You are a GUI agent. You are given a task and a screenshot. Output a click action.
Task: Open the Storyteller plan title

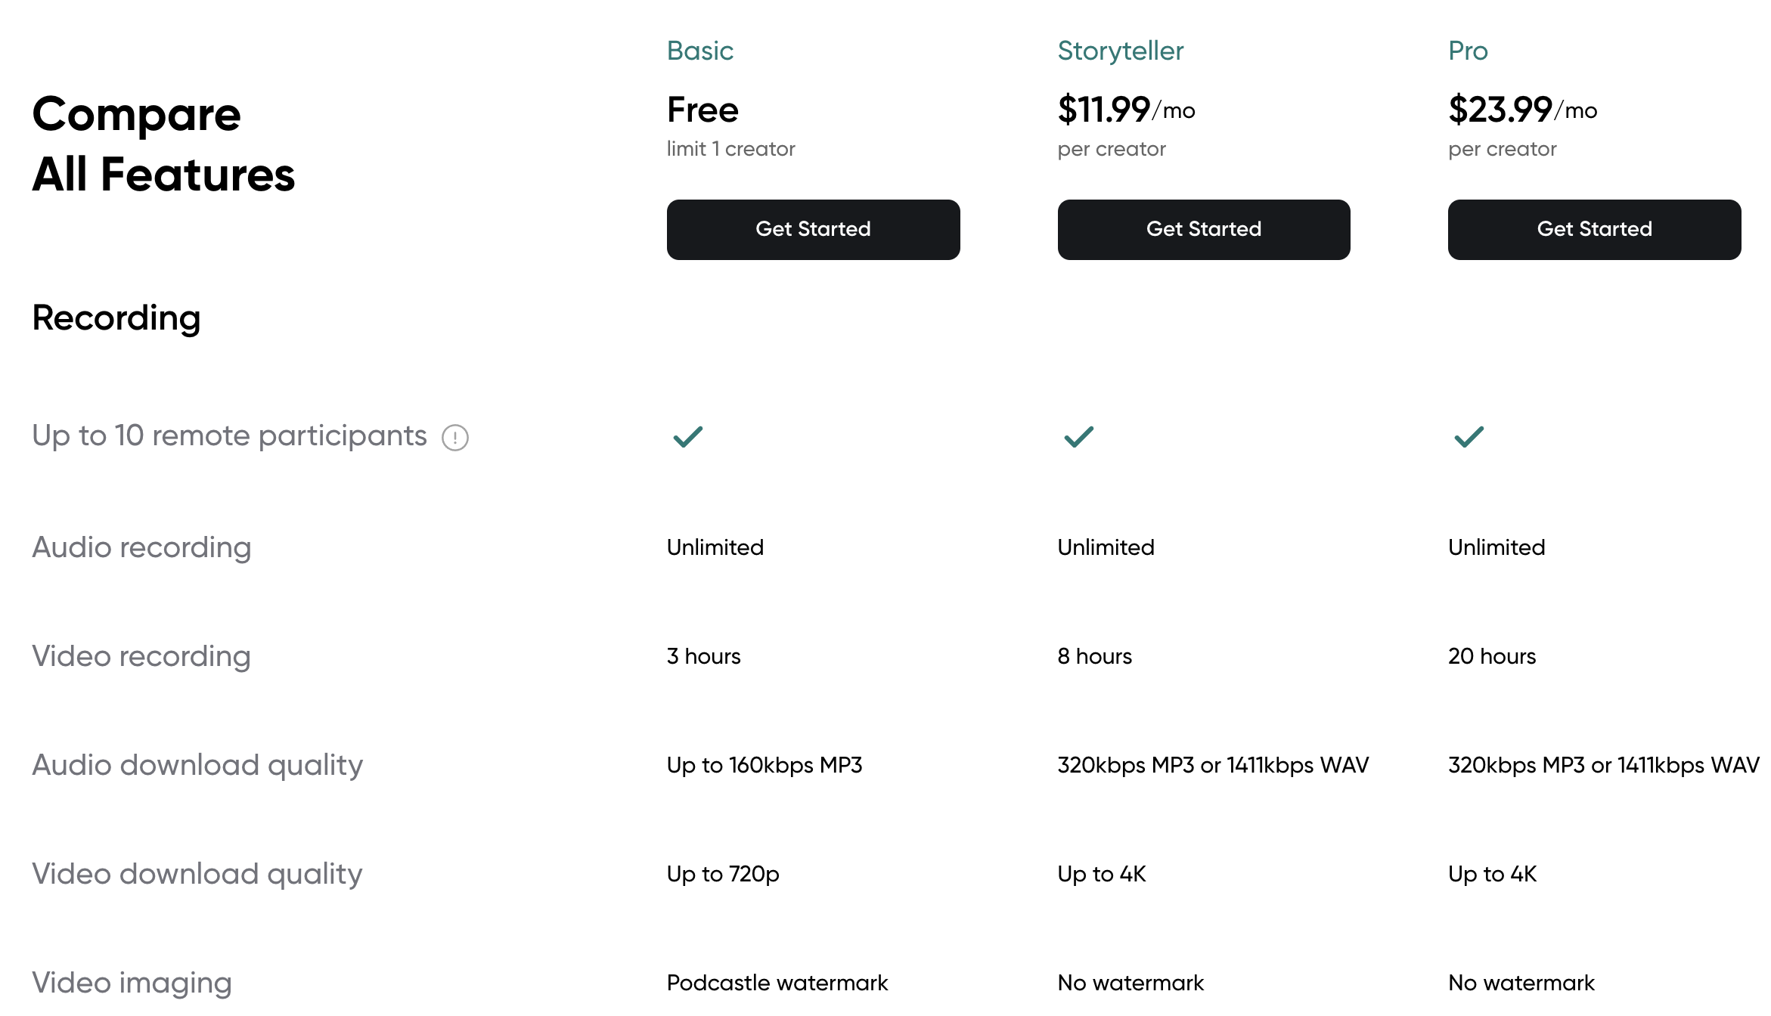click(x=1121, y=51)
